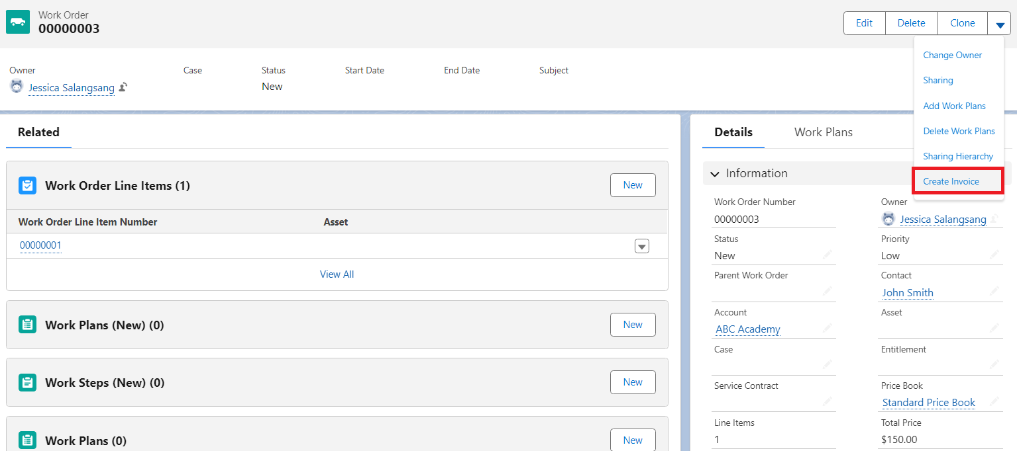Click owner avatar in the header Owner field

coord(17,87)
